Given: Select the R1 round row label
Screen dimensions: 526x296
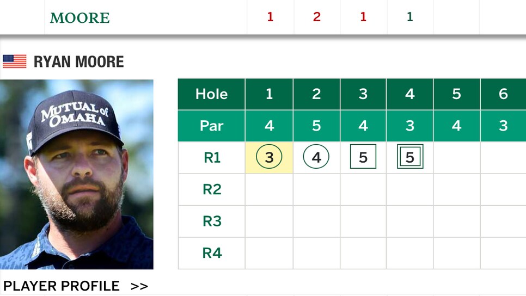Looking at the screenshot, I should pos(212,158).
